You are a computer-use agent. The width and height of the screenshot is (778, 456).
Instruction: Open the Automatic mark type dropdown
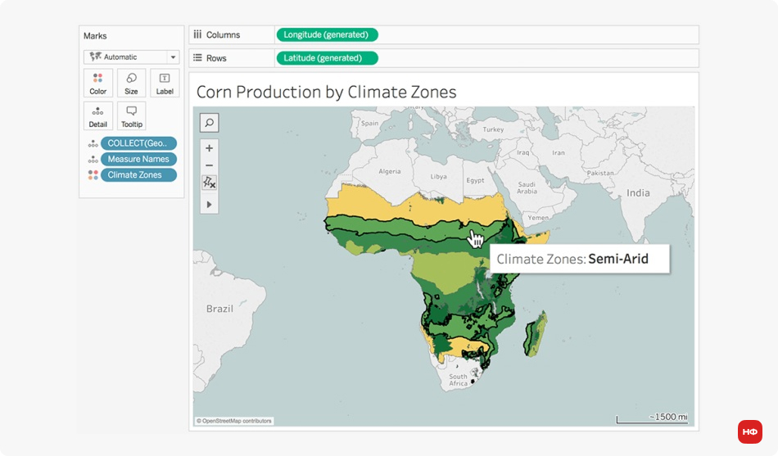[127, 57]
